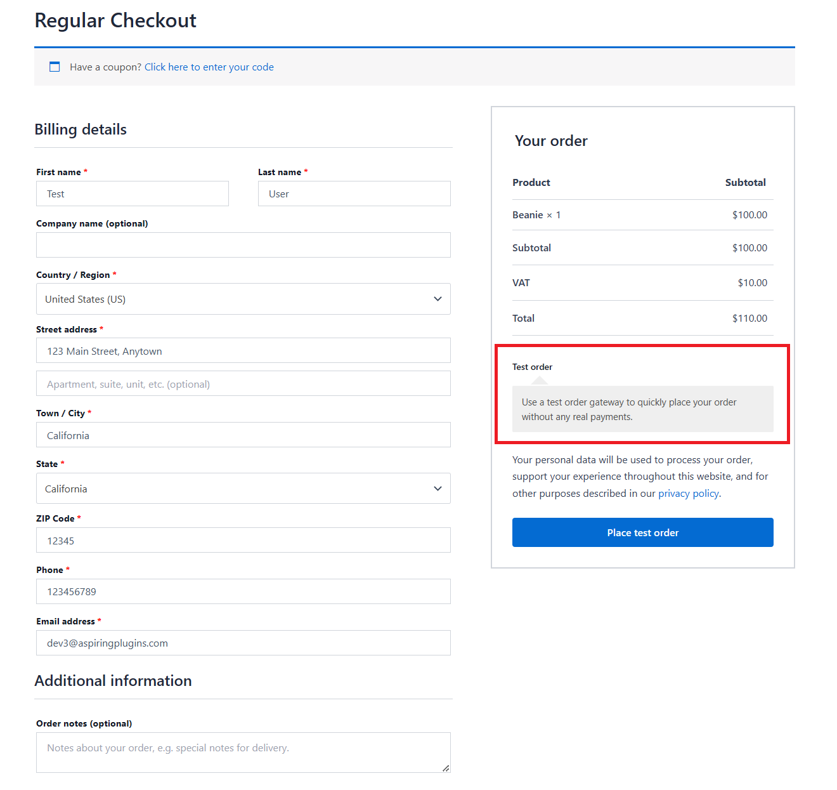Click the Place test order button
The image size is (837, 790).
pos(643,532)
